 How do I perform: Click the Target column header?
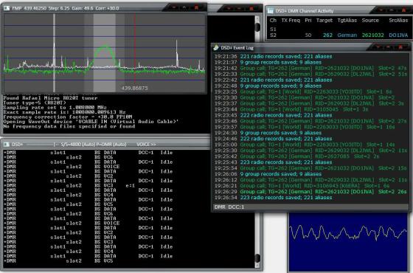[324, 21]
